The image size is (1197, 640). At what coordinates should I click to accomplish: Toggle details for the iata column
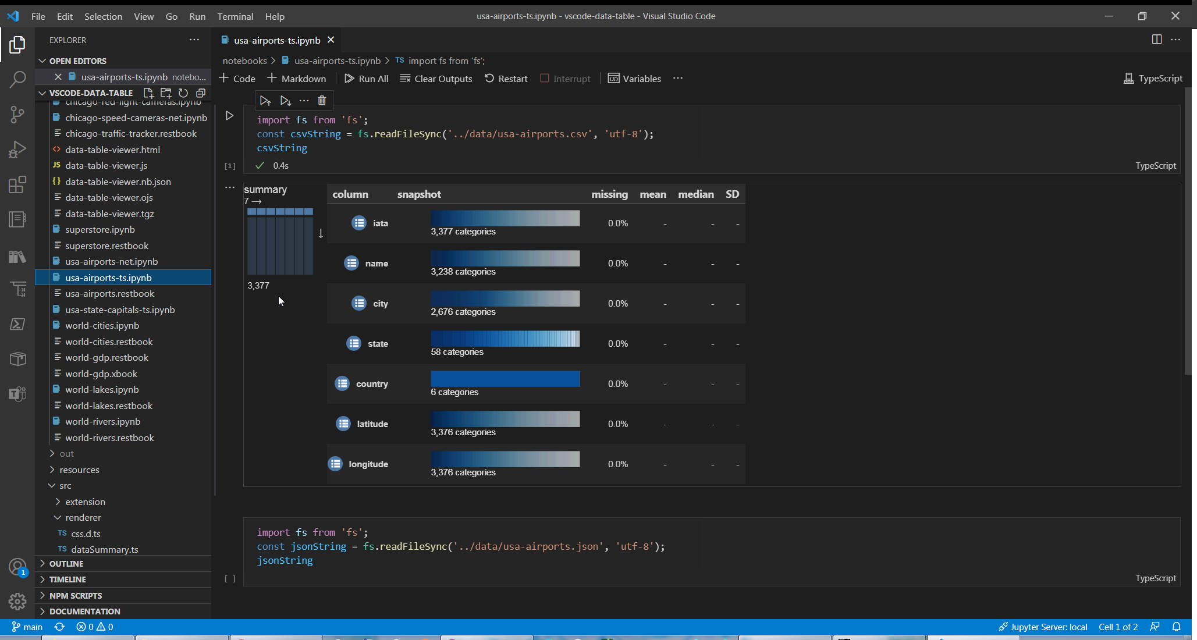pyautogui.click(x=358, y=222)
